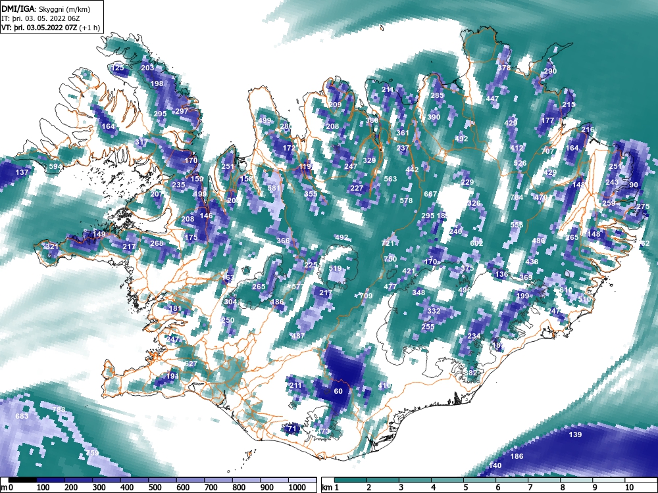The height and width of the screenshot is (493, 658).
Task: Click the map value '784'
Action: [x=517, y=197]
